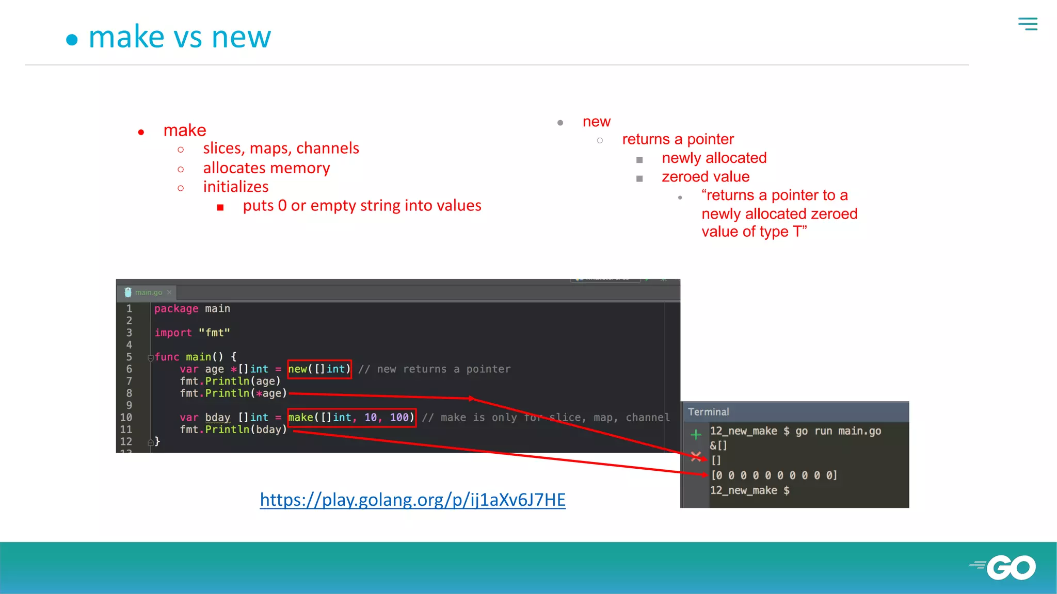The width and height of the screenshot is (1057, 594).
Task: Click the 'slices, maps, channels' bullet
Action: click(281, 148)
